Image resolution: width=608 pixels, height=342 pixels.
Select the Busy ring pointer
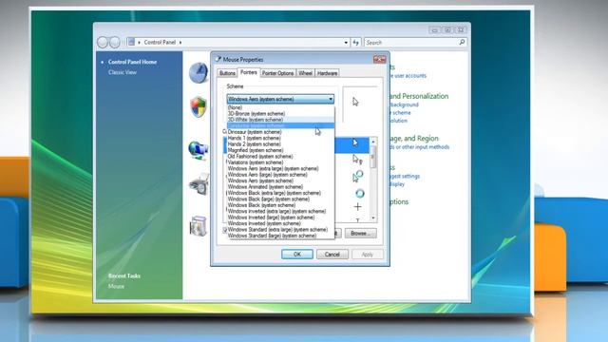coord(359,193)
